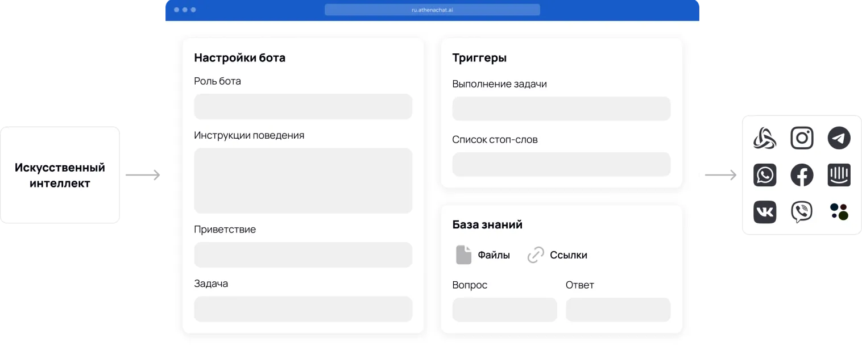Viewport: 862px width, 350px height.
Task: Select the VK icon
Action: 765,212
